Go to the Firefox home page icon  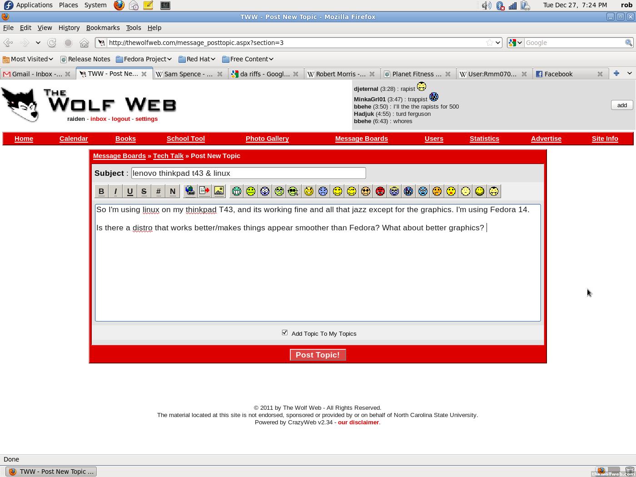[84, 43]
